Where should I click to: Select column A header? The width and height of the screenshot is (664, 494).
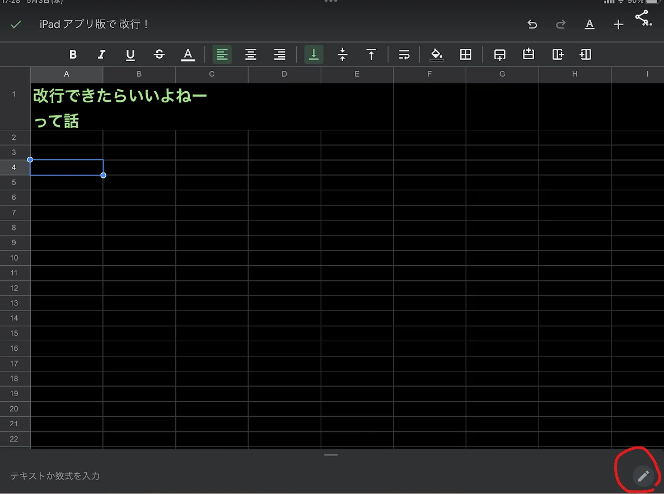67,74
